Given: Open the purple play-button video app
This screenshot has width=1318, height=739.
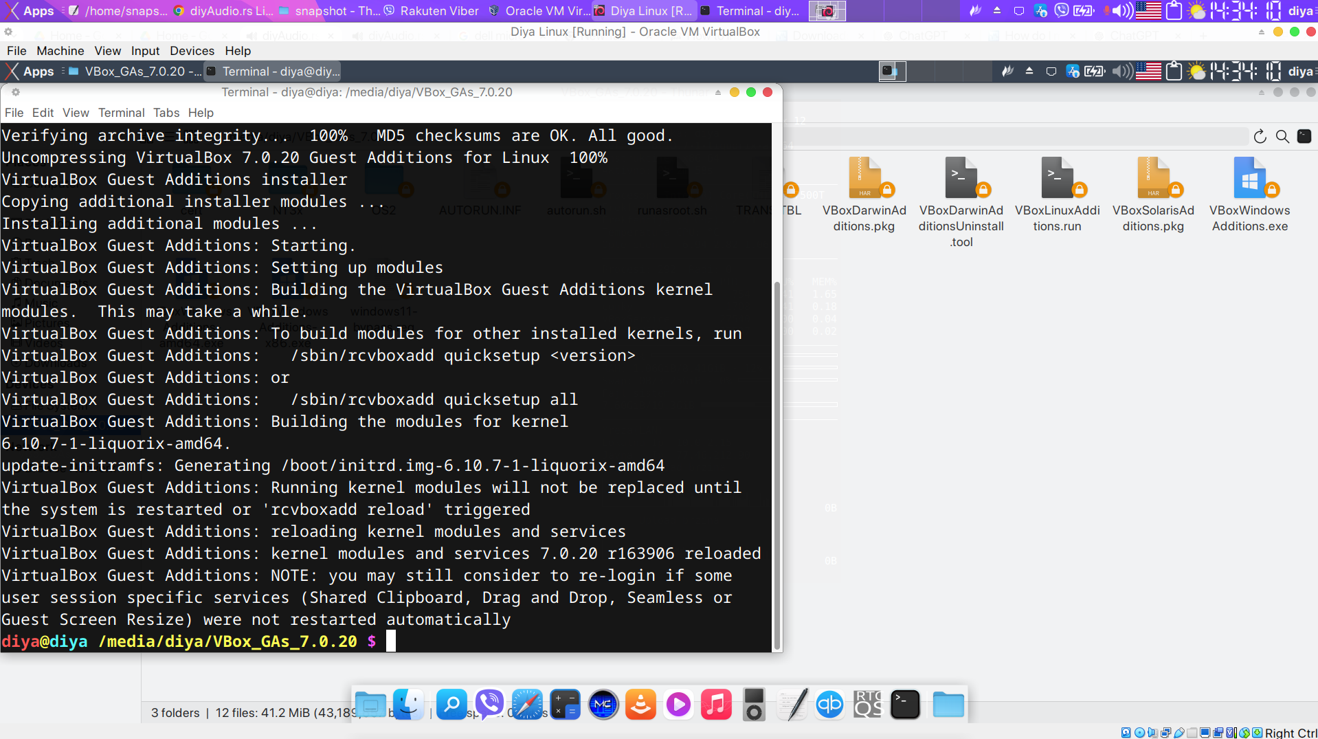Looking at the screenshot, I should tap(678, 705).
